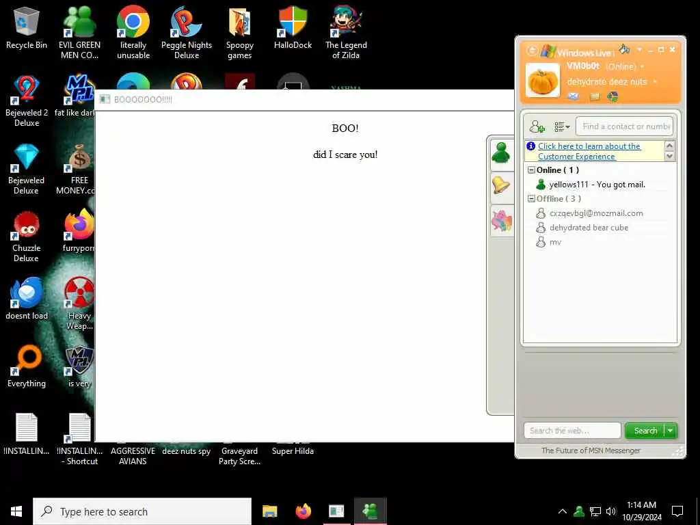Image resolution: width=700 pixels, height=525 pixels.
Task: Select the Bejeweled 2 Deluxe icon
Action: [27, 101]
